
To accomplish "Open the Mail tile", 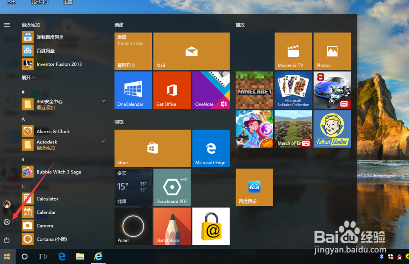I will pyautogui.click(x=191, y=51).
